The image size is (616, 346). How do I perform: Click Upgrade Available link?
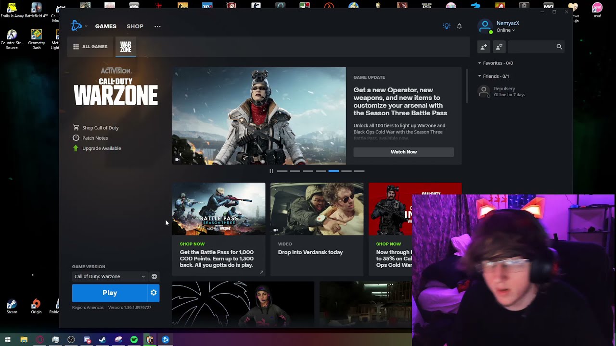(x=97, y=148)
